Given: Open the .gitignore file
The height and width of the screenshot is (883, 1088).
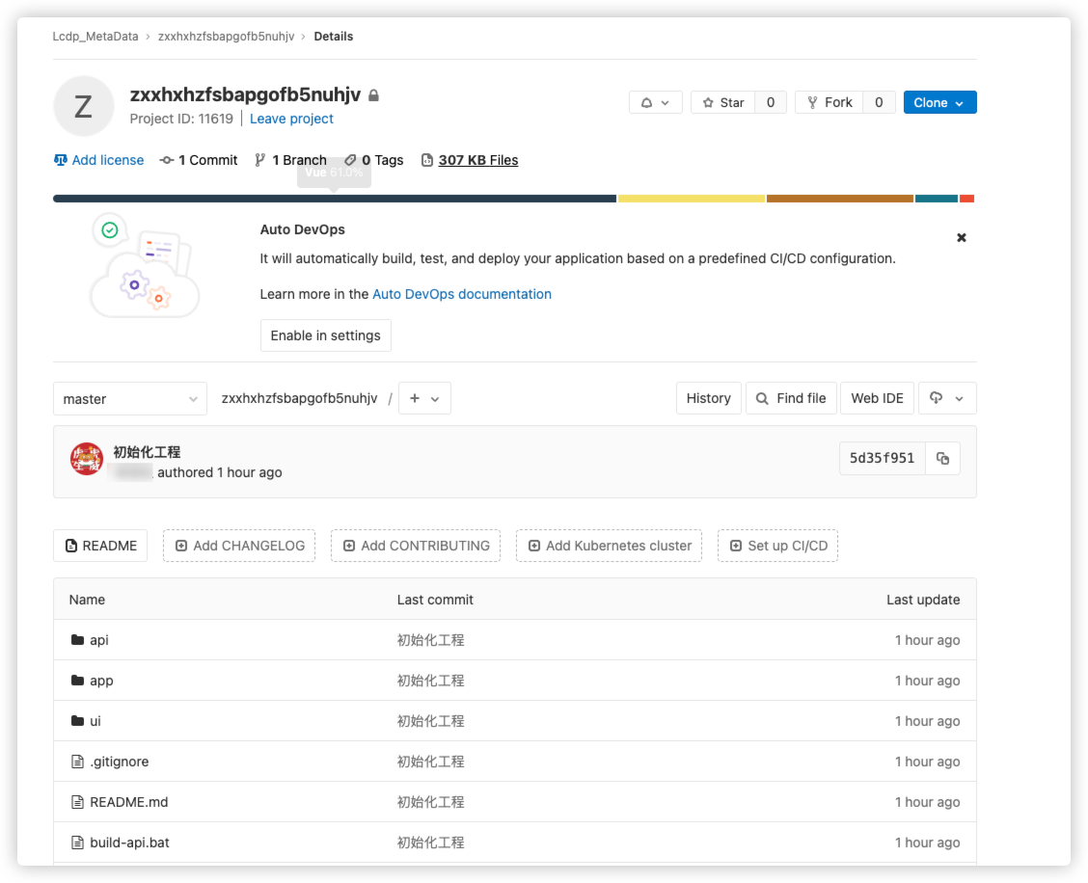Looking at the screenshot, I should 119,762.
